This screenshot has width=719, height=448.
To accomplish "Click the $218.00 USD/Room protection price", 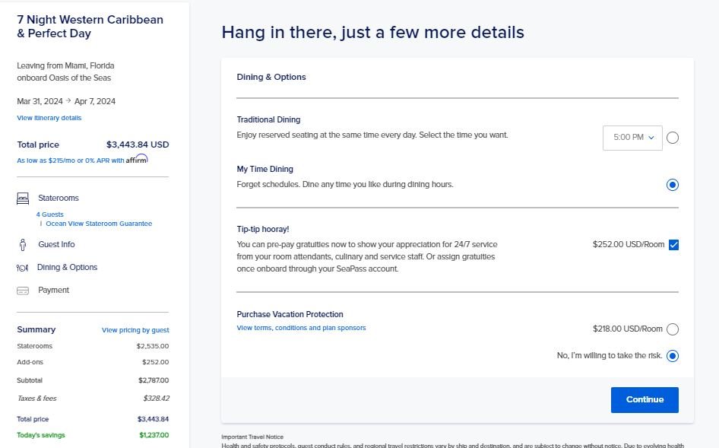I will pos(627,329).
